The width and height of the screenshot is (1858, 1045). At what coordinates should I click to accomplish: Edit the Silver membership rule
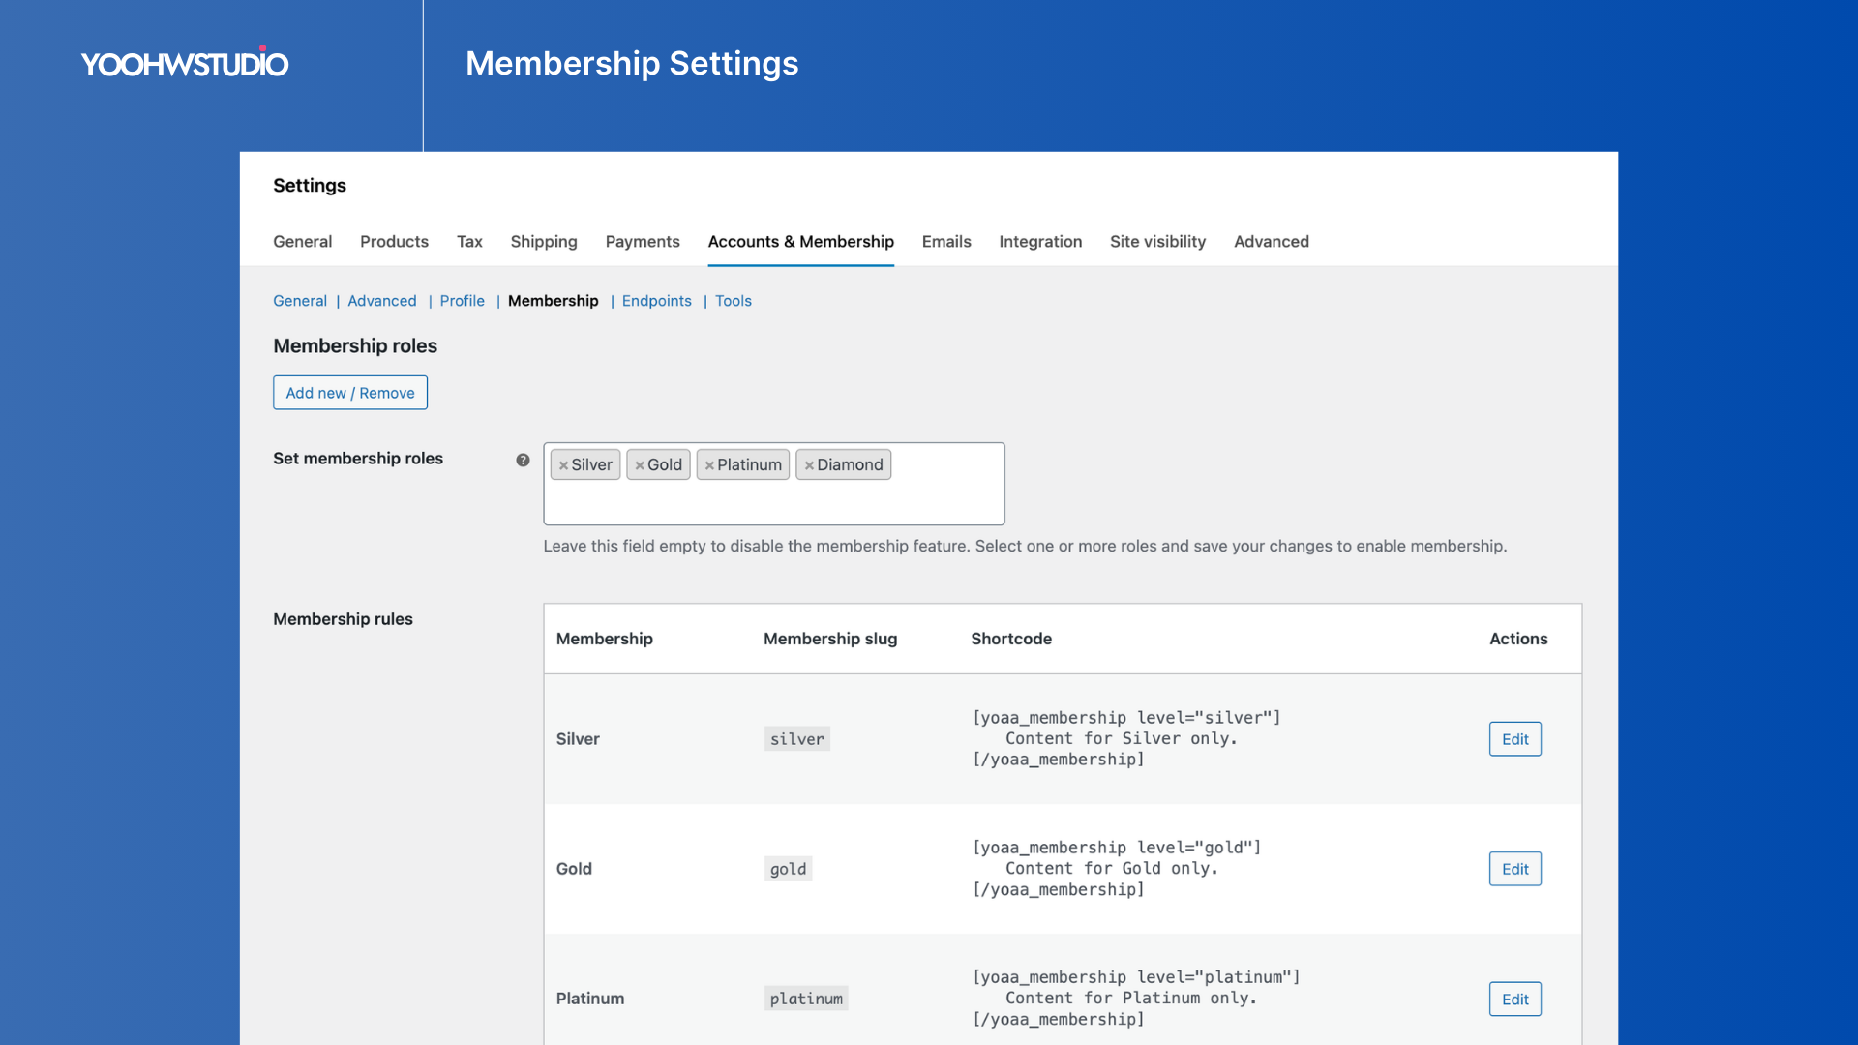pos(1514,739)
